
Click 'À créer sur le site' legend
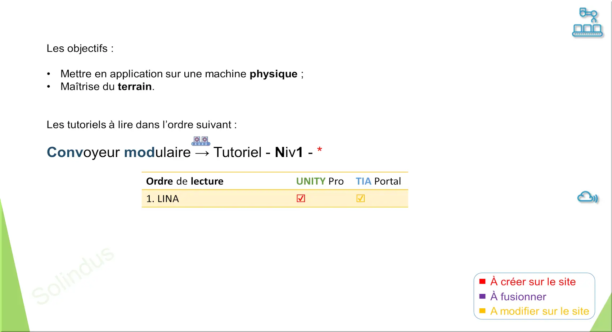tap(533, 282)
